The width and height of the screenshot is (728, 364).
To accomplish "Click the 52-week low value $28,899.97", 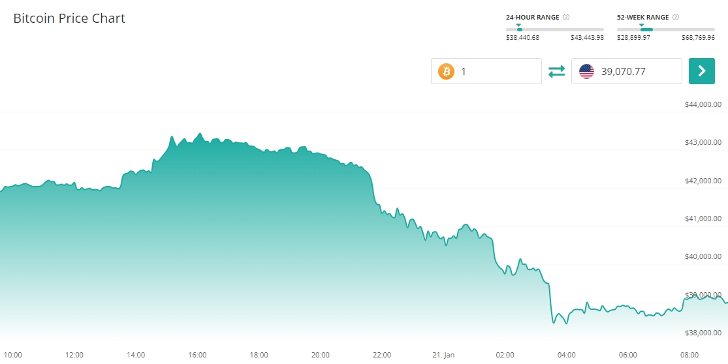I will click(x=633, y=38).
